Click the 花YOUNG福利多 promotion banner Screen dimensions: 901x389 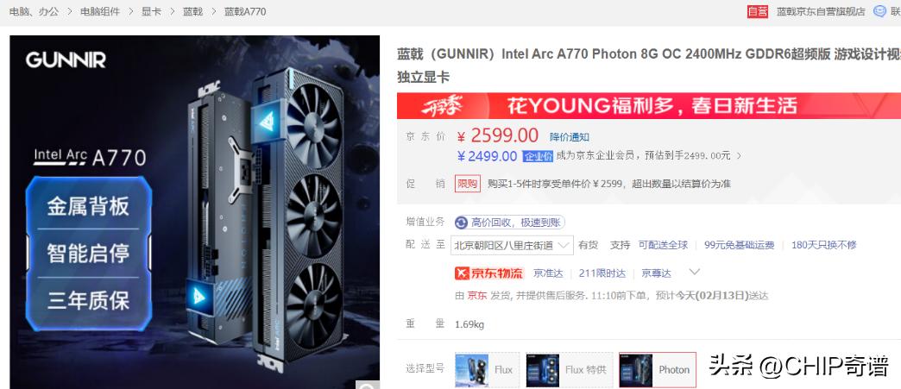tap(649, 106)
